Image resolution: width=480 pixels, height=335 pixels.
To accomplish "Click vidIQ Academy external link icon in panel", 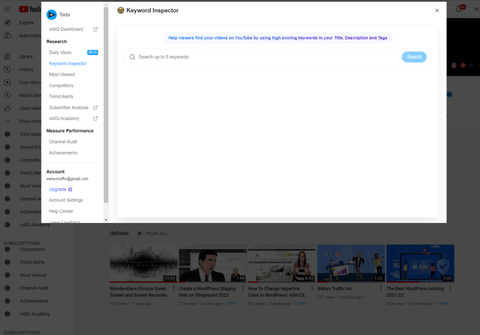I will 95,118.
